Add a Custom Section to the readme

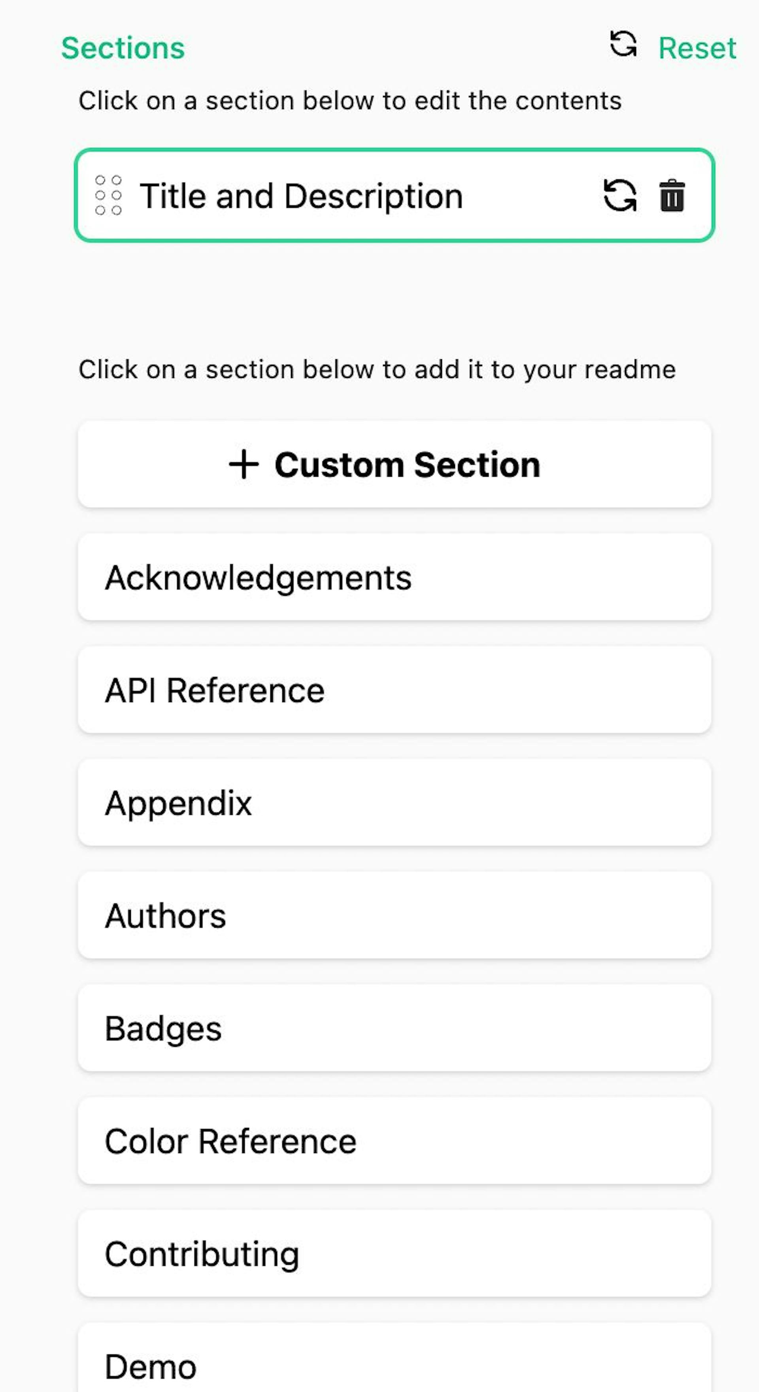(394, 464)
